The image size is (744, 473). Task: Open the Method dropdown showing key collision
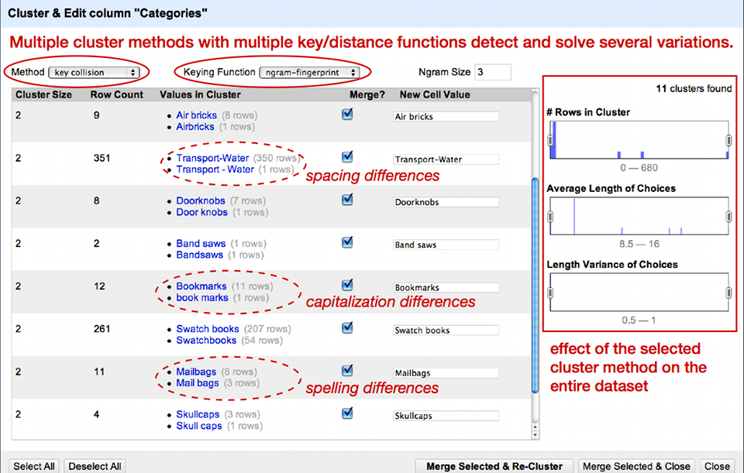point(92,71)
